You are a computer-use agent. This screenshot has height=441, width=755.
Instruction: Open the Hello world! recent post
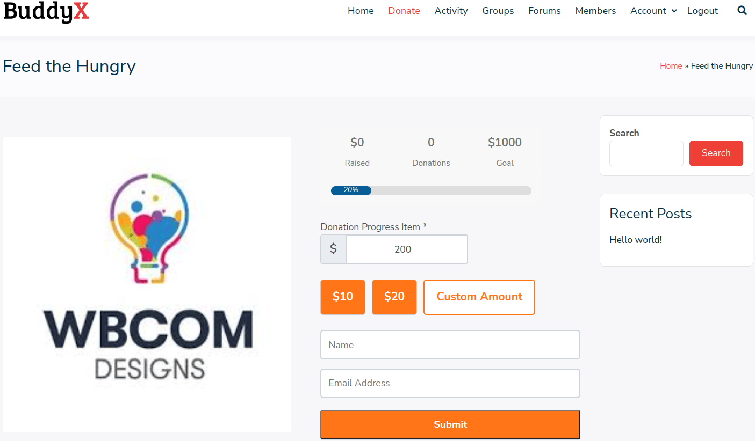(636, 240)
